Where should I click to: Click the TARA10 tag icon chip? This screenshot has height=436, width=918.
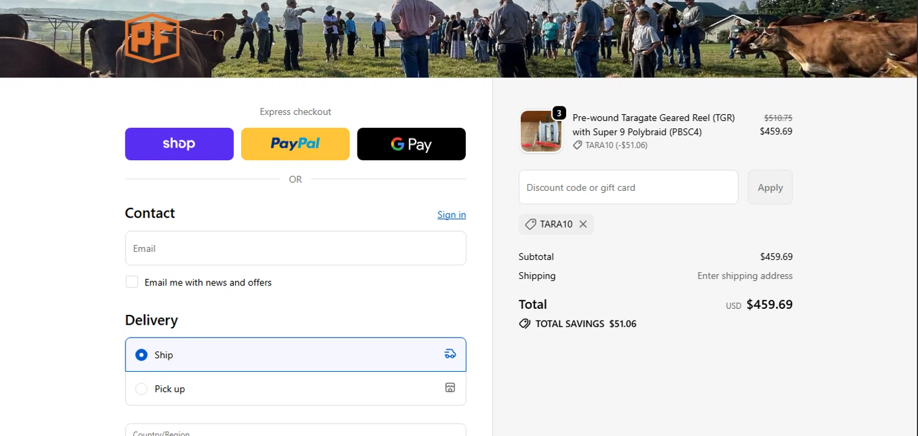[531, 224]
